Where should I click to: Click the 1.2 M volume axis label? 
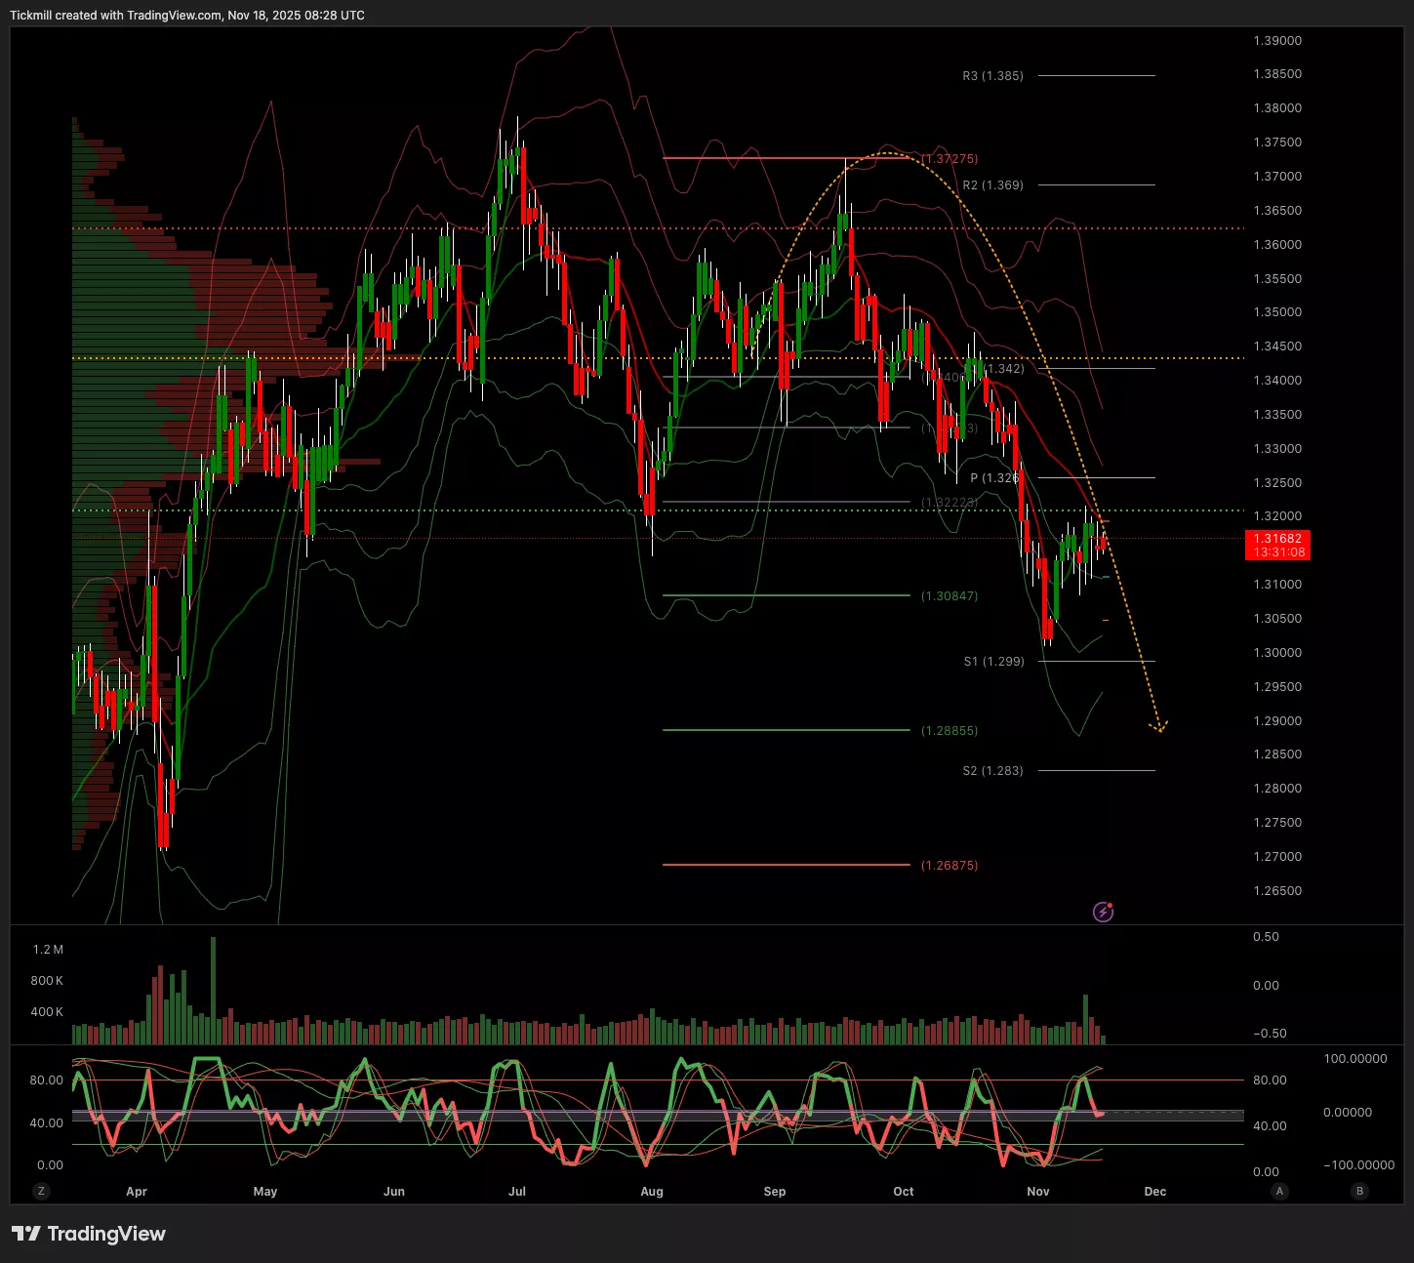coord(48,950)
